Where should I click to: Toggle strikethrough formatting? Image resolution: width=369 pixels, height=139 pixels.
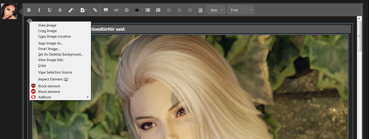[60, 10]
